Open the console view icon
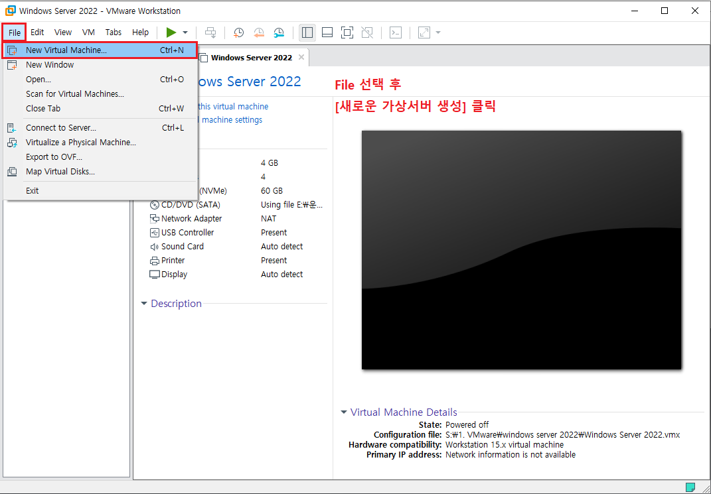 (396, 32)
